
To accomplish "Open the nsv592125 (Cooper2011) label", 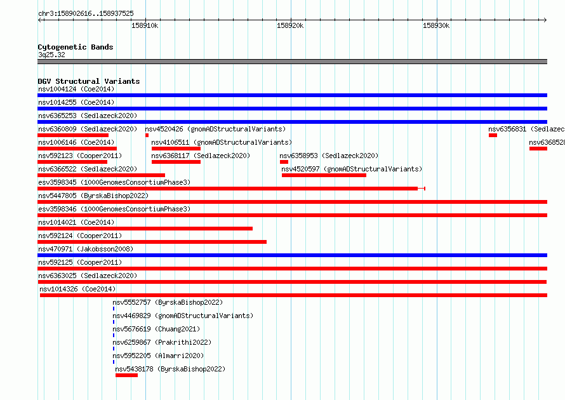I will [80, 262].
